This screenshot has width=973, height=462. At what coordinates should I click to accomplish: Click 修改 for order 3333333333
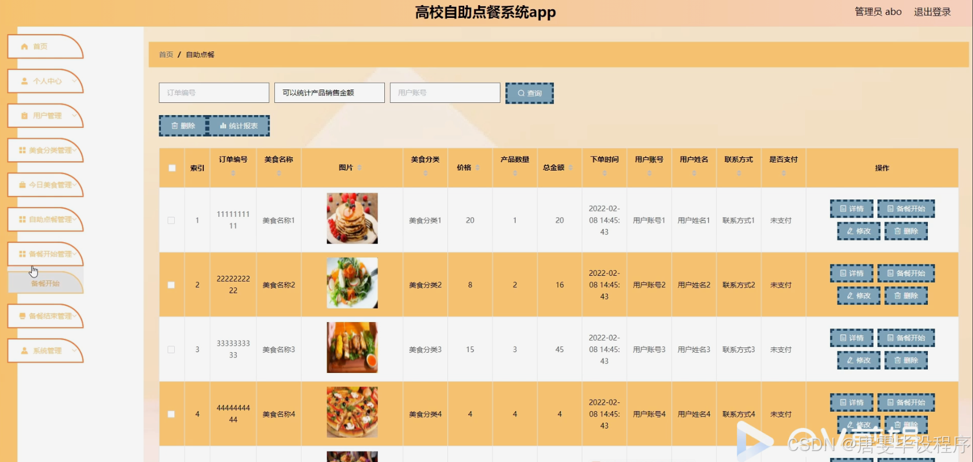point(859,360)
